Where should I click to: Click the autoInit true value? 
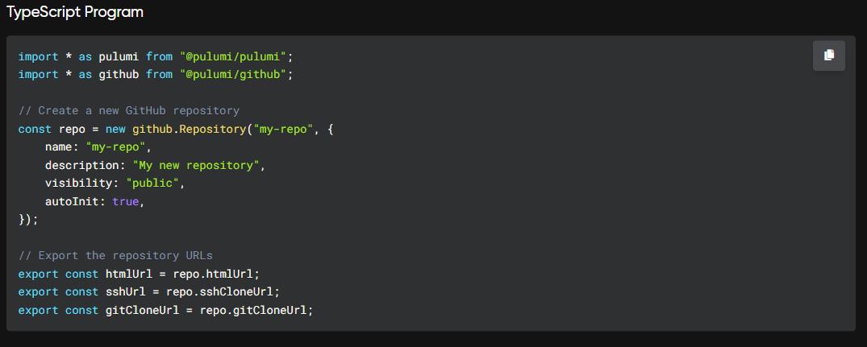click(126, 201)
